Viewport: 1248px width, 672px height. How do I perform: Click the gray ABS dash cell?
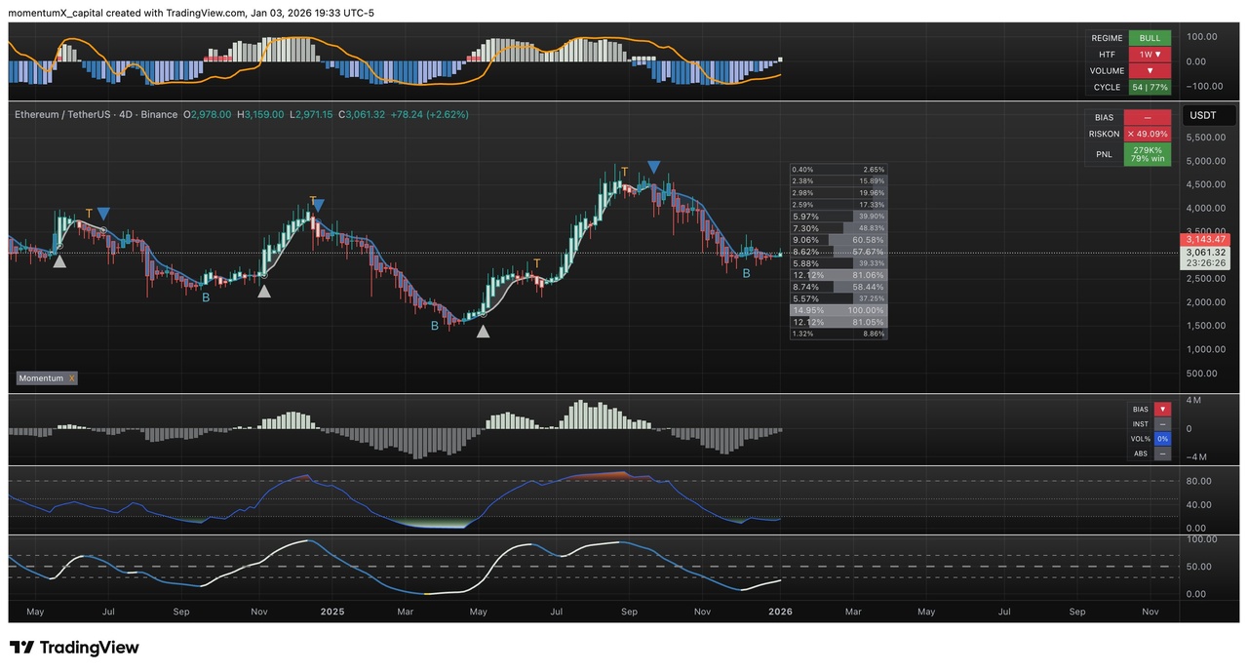point(1162,454)
